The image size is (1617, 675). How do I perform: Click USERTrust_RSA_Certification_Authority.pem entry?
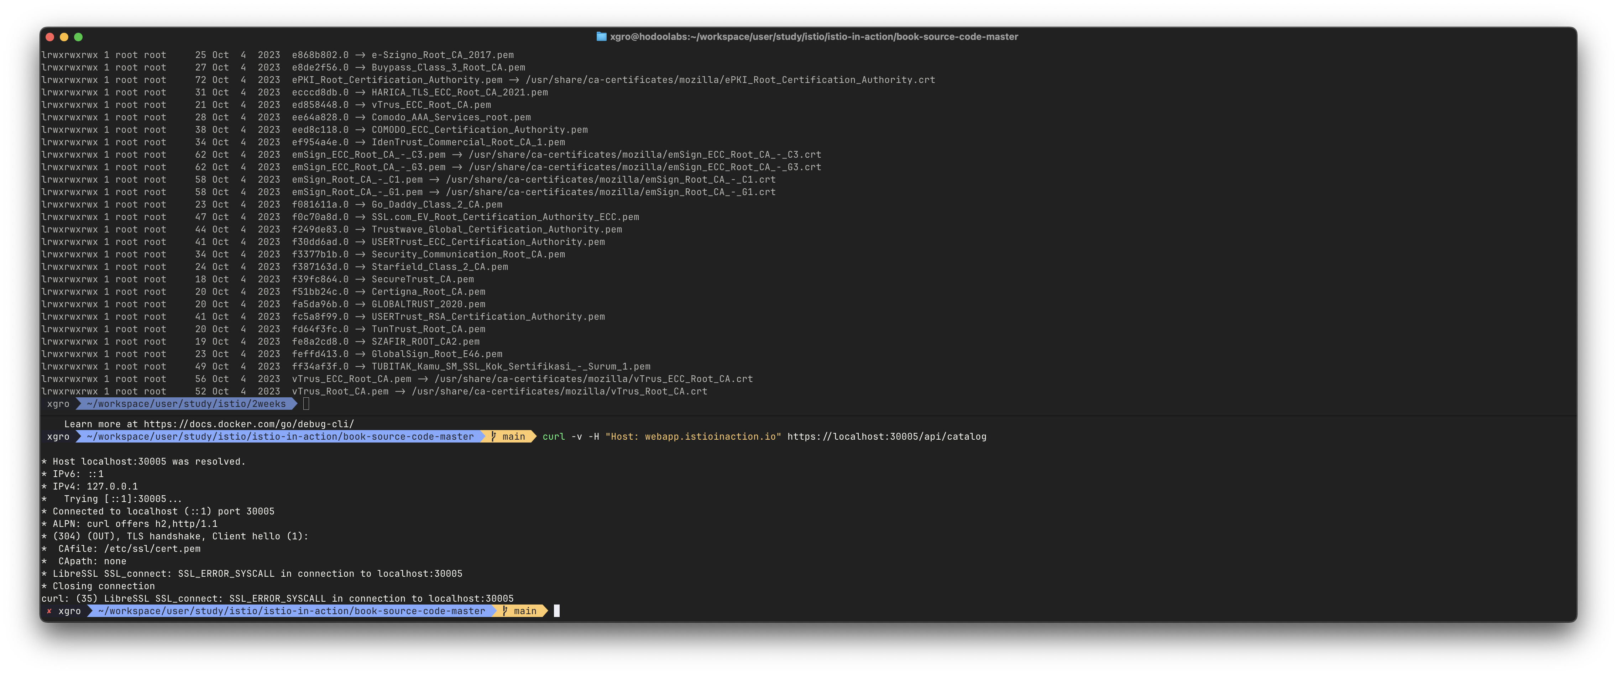(x=488, y=316)
